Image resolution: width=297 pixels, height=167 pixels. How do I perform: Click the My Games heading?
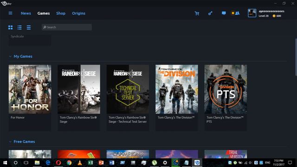click(x=23, y=57)
